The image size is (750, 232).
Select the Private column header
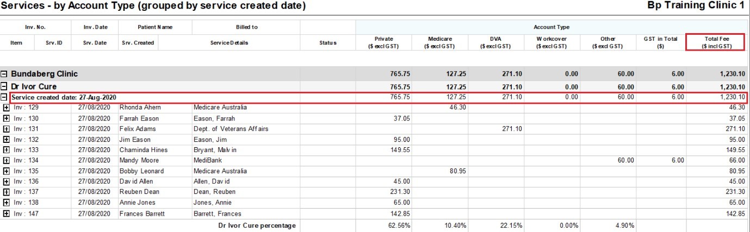[x=383, y=43]
